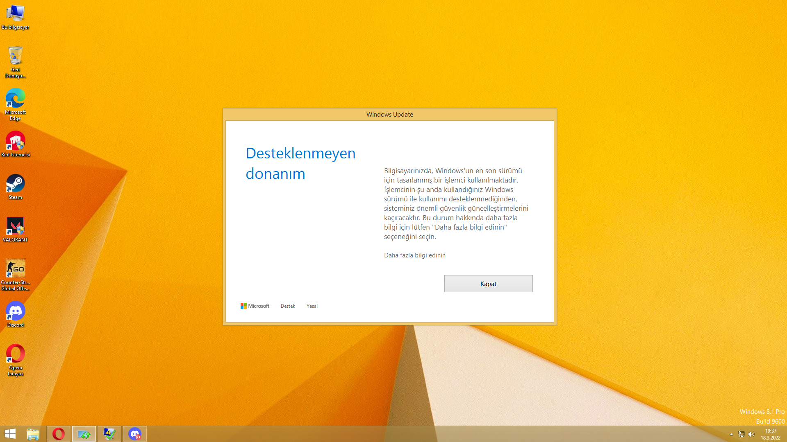The image size is (787, 442).
Task: Open the Windows Start button
Action: [x=10, y=434]
